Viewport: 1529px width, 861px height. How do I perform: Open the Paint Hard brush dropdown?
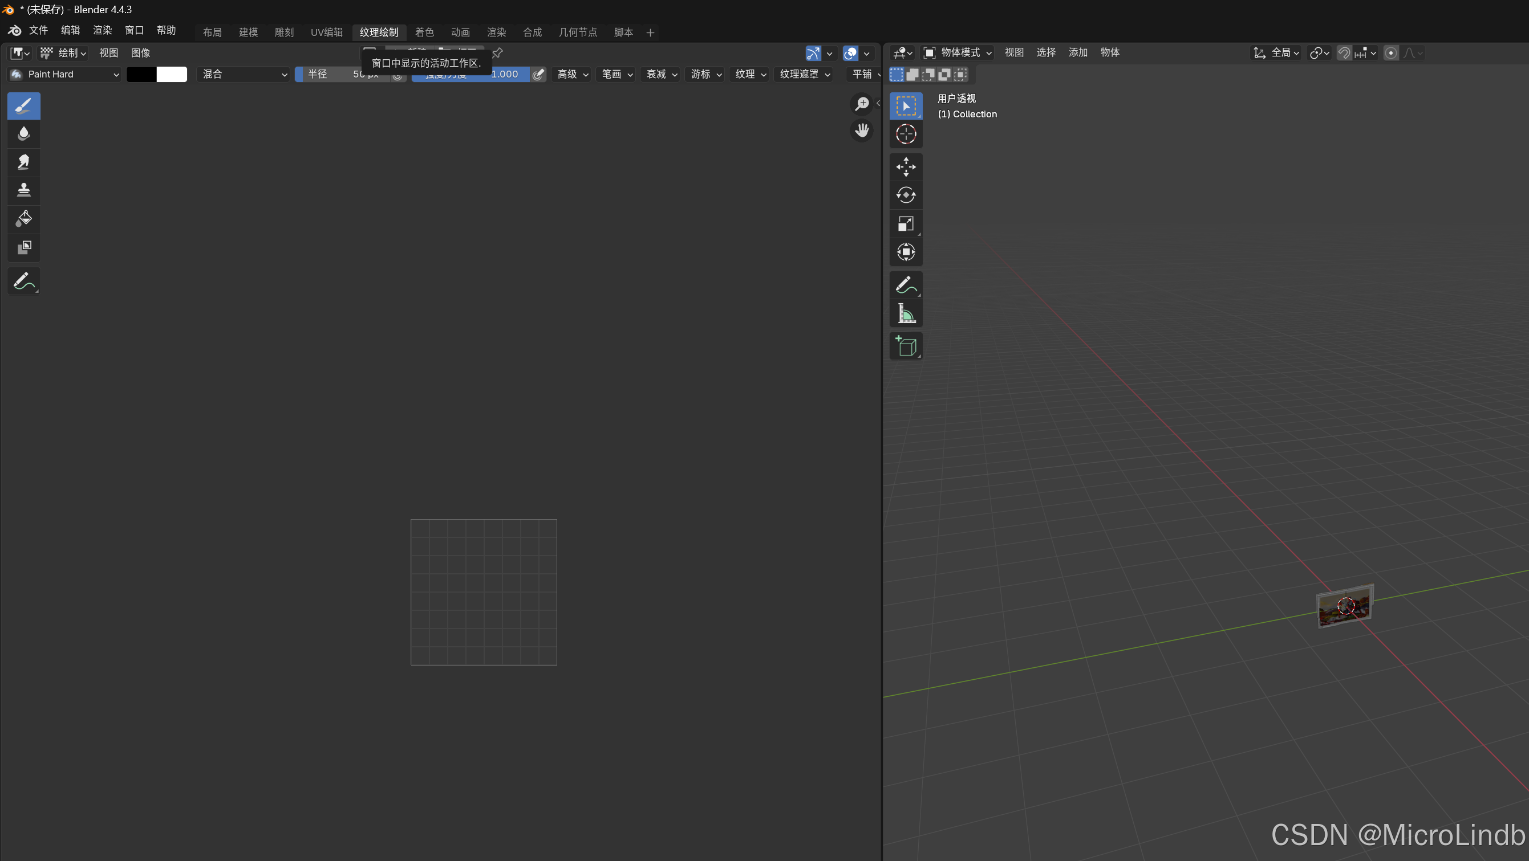point(65,74)
